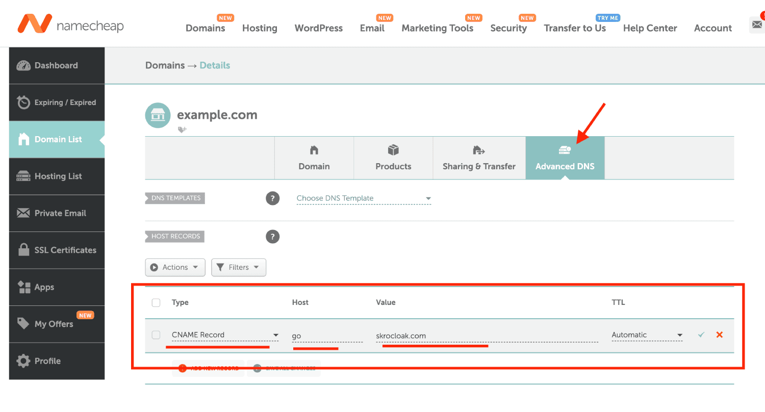This screenshot has height=412, width=765.
Task: Open the Account menu
Action: tap(713, 28)
